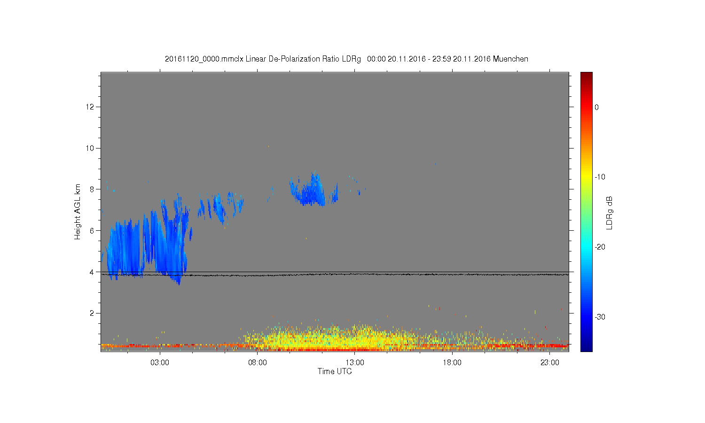Click the height tick label 6
This screenshot has width=705, height=423.
pyautogui.click(x=93, y=231)
